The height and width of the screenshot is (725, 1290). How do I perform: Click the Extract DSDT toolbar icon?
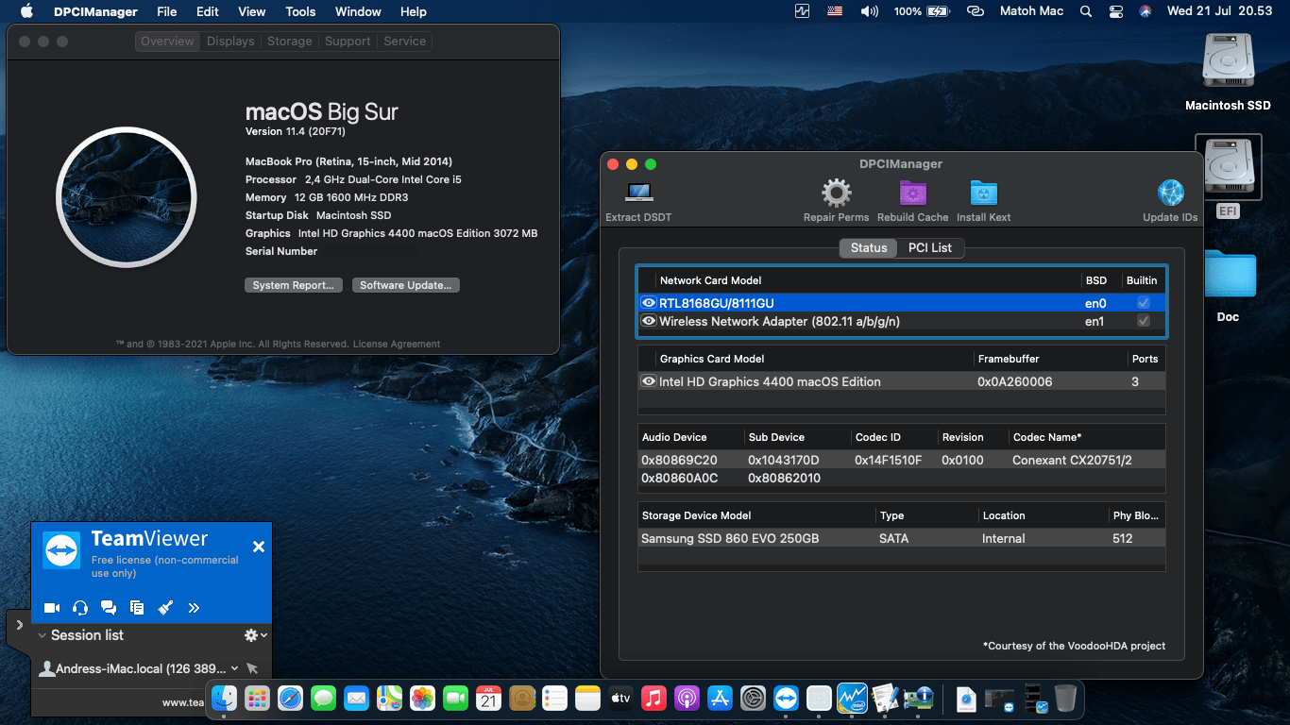tap(639, 193)
